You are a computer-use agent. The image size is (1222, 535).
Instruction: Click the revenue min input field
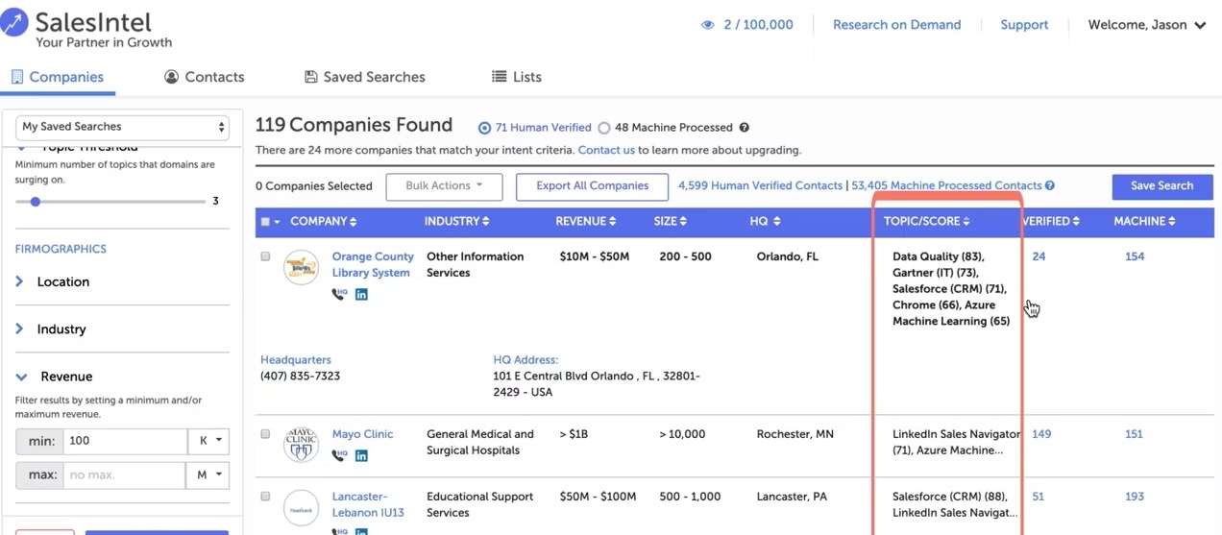pos(125,441)
